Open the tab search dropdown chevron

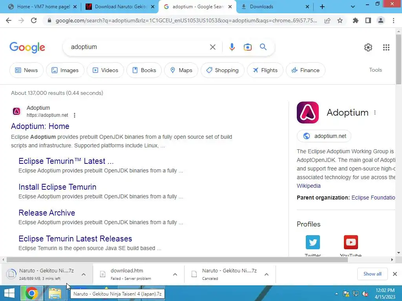point(353,7)
